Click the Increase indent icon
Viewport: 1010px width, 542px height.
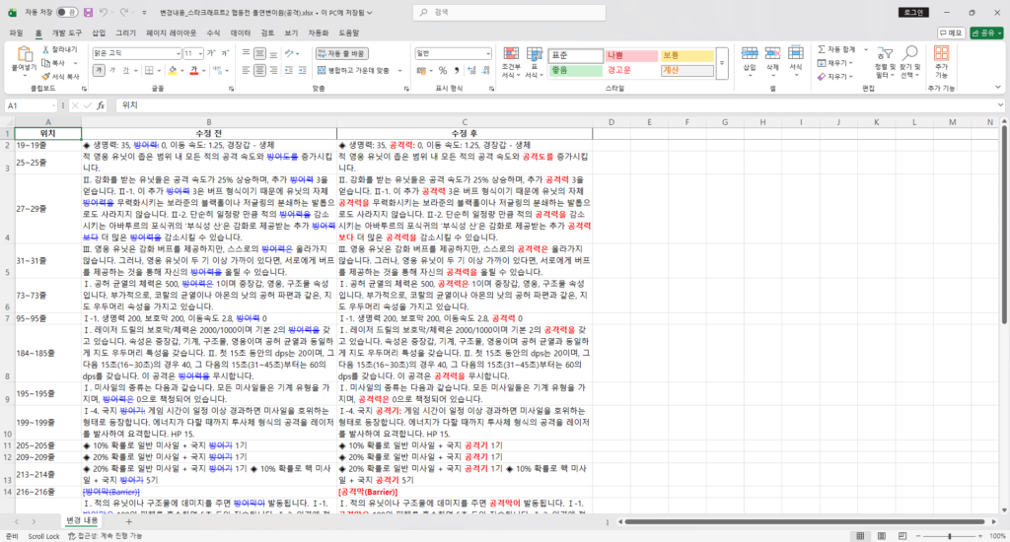(302, 70)
